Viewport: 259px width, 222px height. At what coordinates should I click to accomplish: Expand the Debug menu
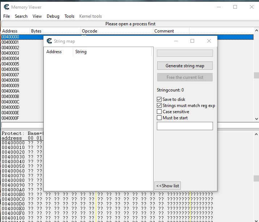coord(53,16)
